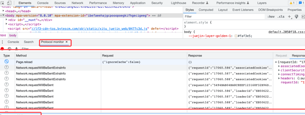Click type icon of the 5494BAB04BA8C8EEF row

coord(7,85)
